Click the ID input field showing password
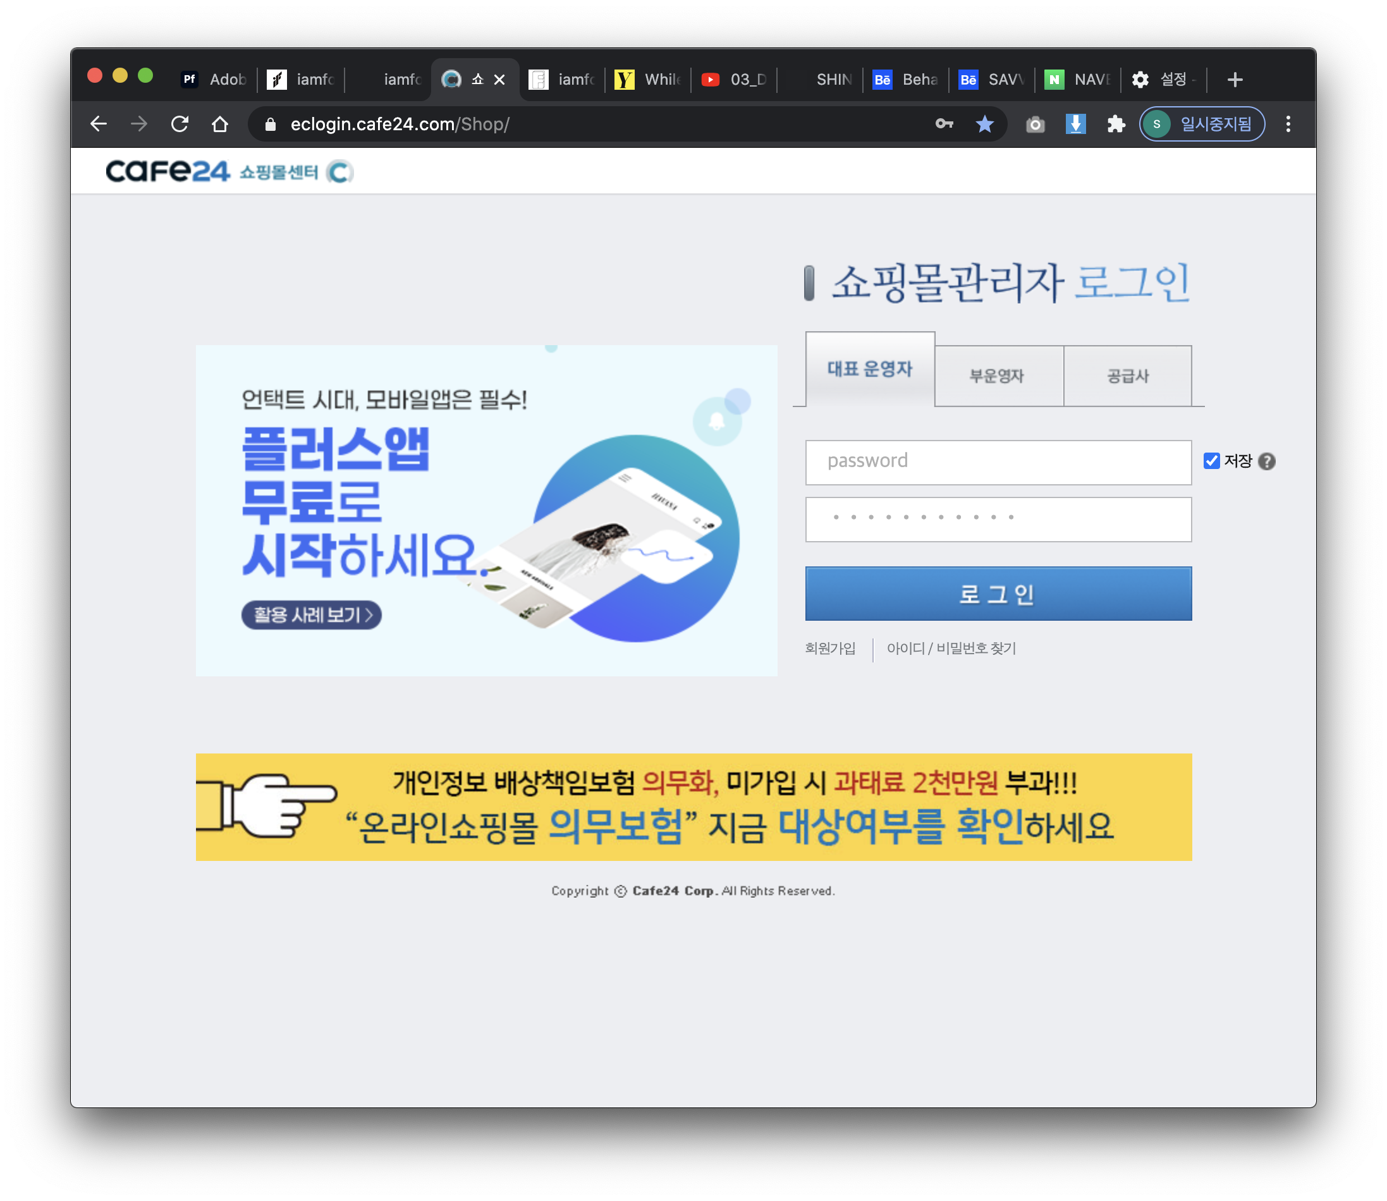This screenshot has height=1201, width=1387. [x=998, y=462]
